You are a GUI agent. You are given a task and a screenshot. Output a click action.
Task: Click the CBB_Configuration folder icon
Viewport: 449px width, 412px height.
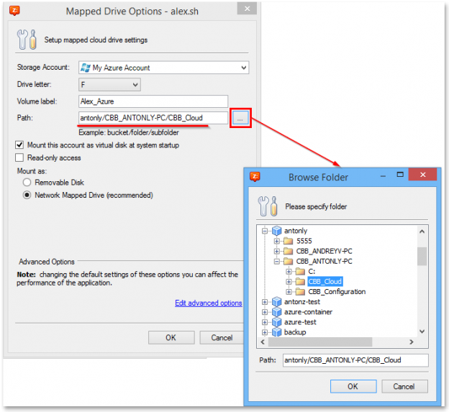click(x=300, y=291)
